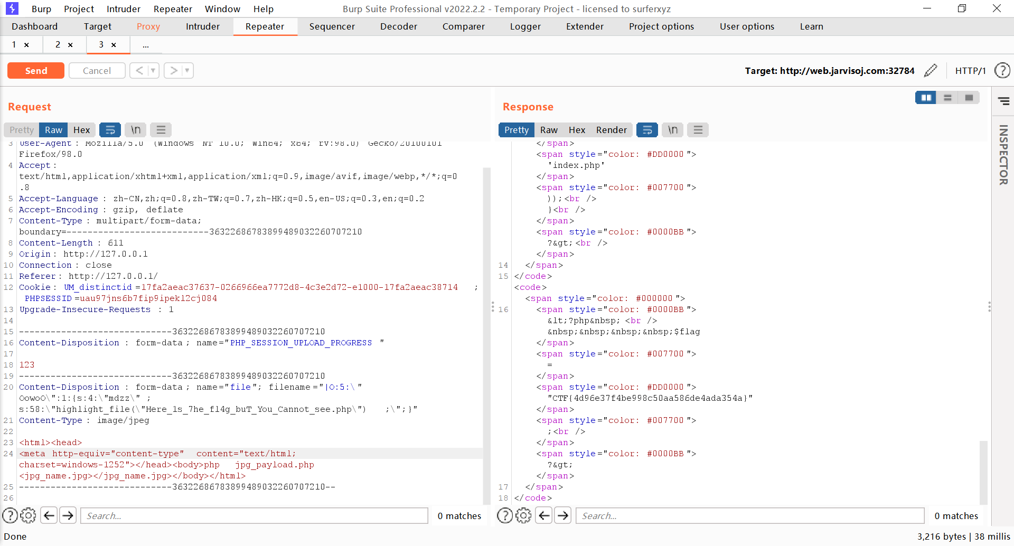Open back-history dropdown arrow
1014x546 pixels.
[153, 70]
